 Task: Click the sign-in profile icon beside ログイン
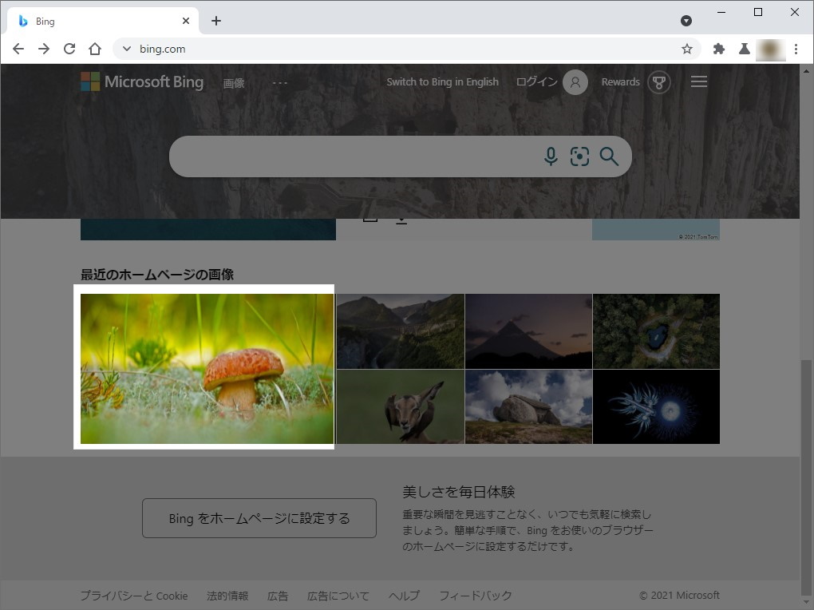(575, 81)
